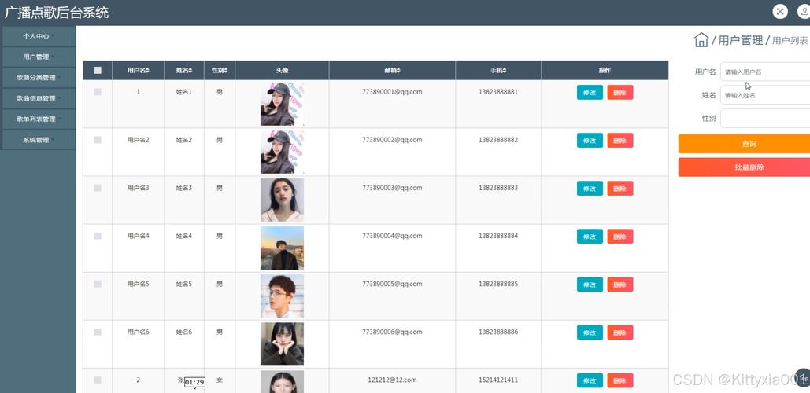Expand the 系统管理 sidebar menu
This screenshot has height=393, width=810.
coord(38,140)
